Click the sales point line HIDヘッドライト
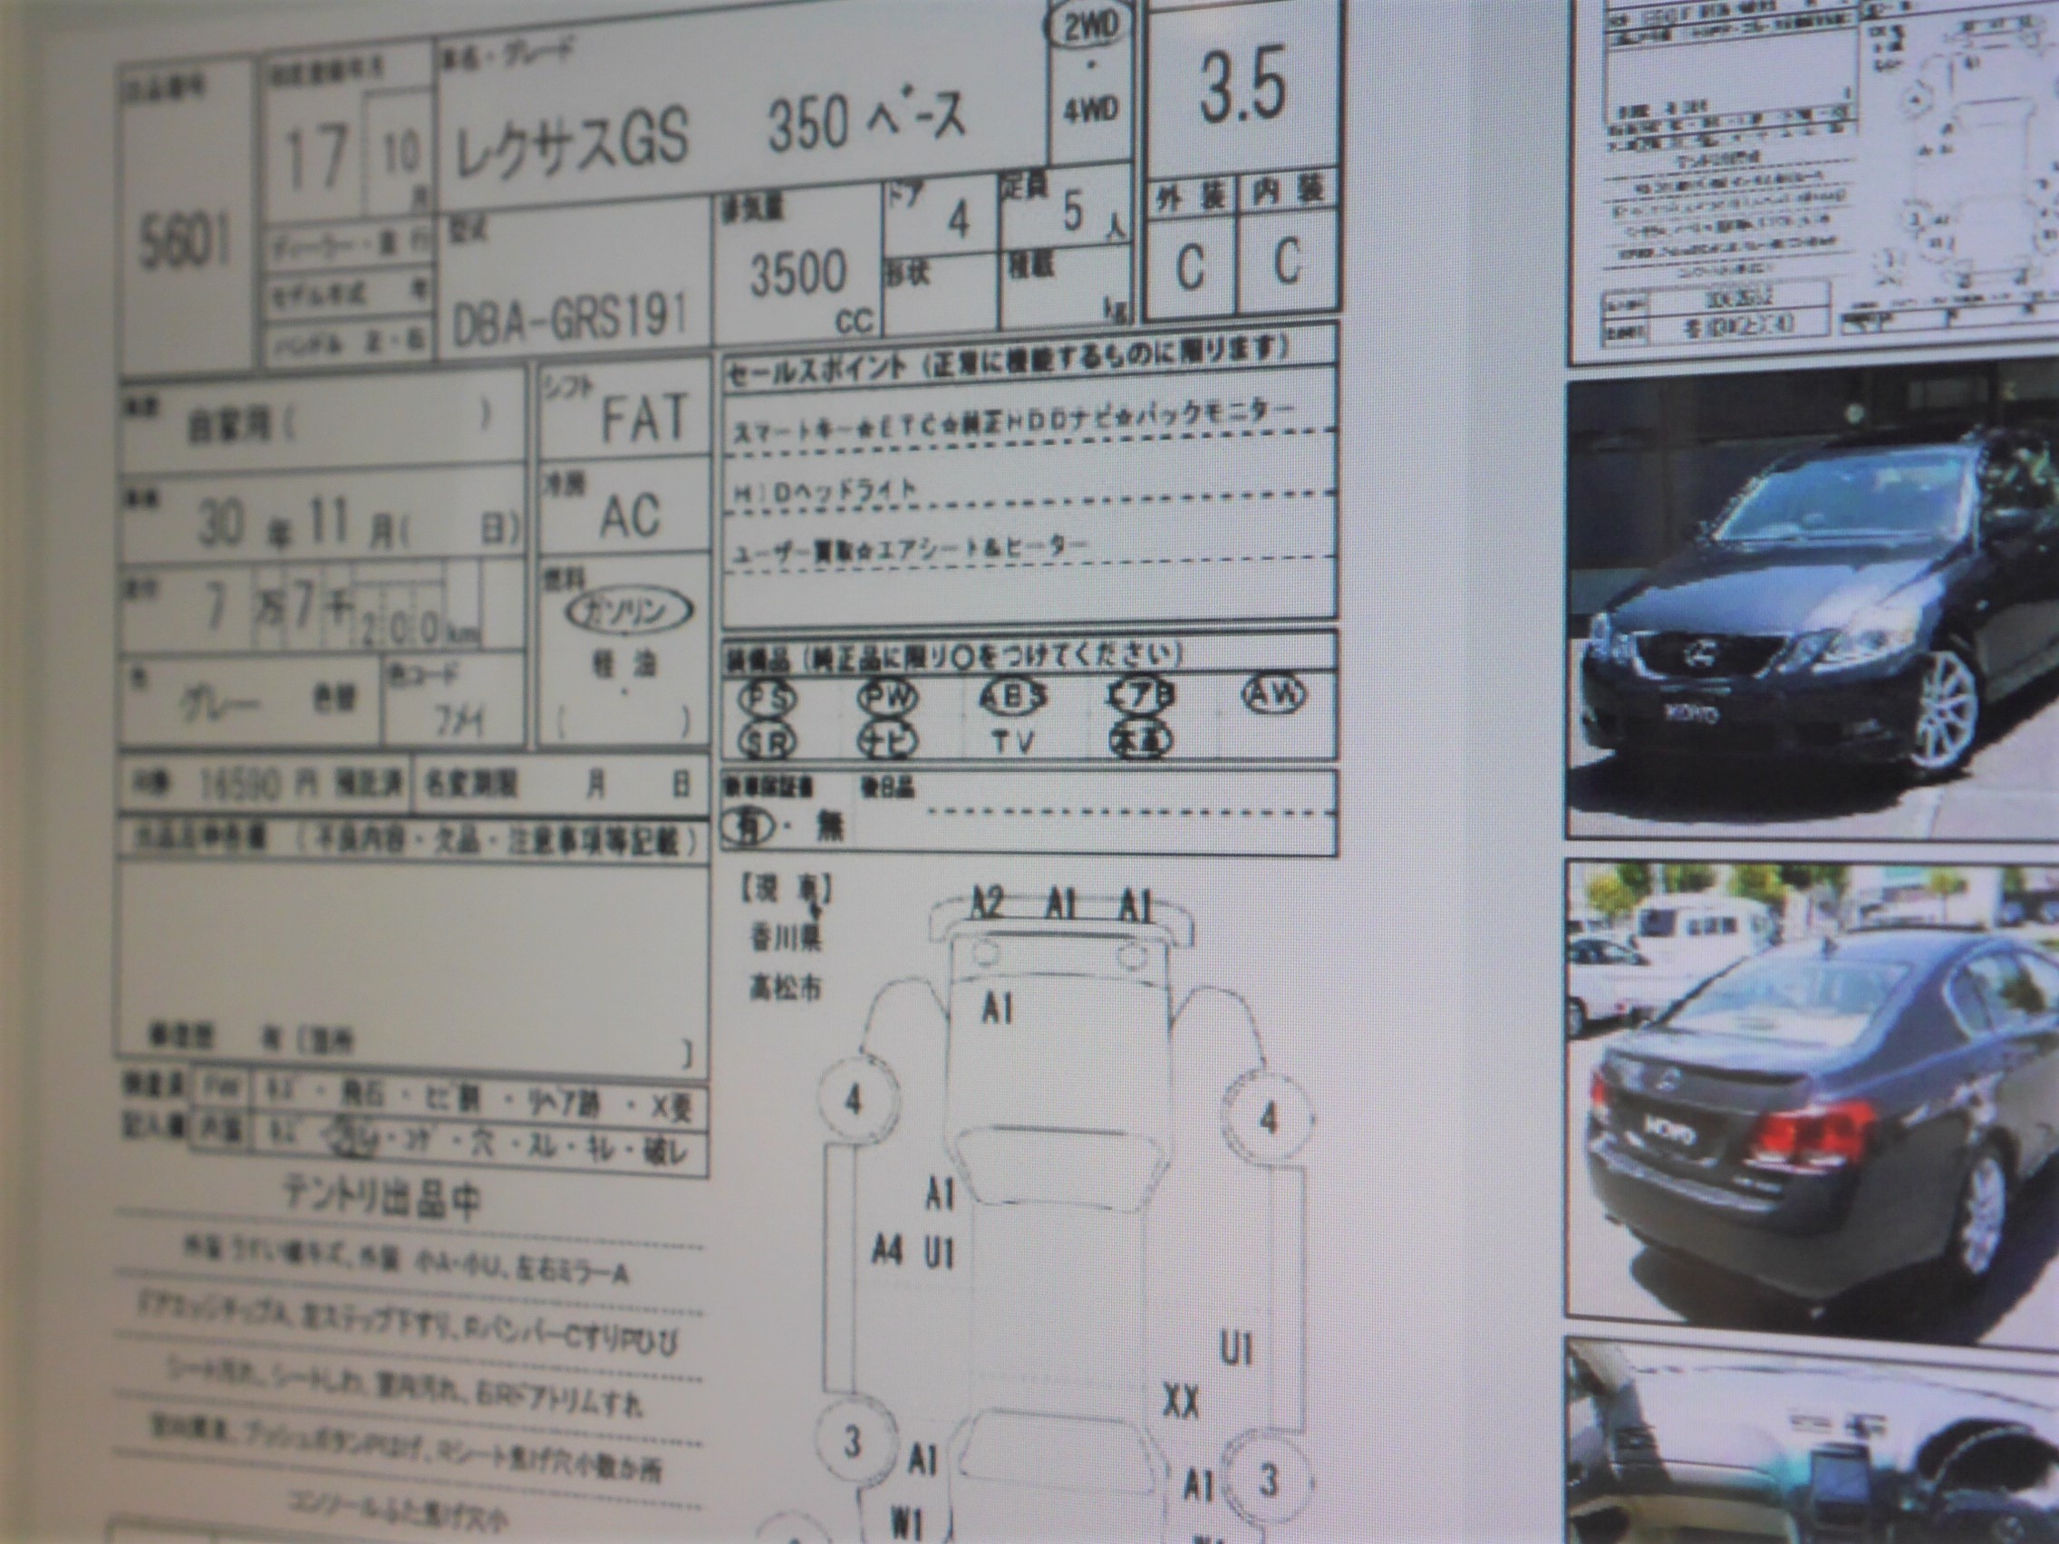This screenshot has height=1544, width=2059. 826,490
